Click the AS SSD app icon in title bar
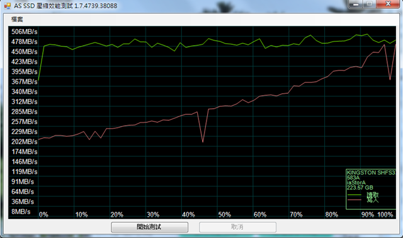Image resolution: width=403 pixels, height=238 pixels. [x=7, y=6]
